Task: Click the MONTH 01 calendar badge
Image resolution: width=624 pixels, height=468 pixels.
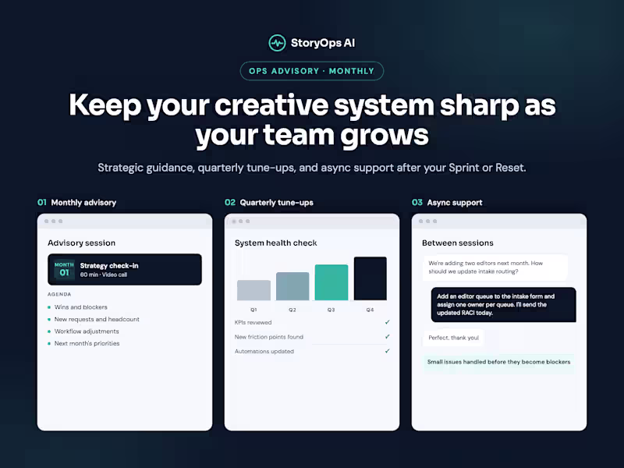Action: (x=64, y=269)
